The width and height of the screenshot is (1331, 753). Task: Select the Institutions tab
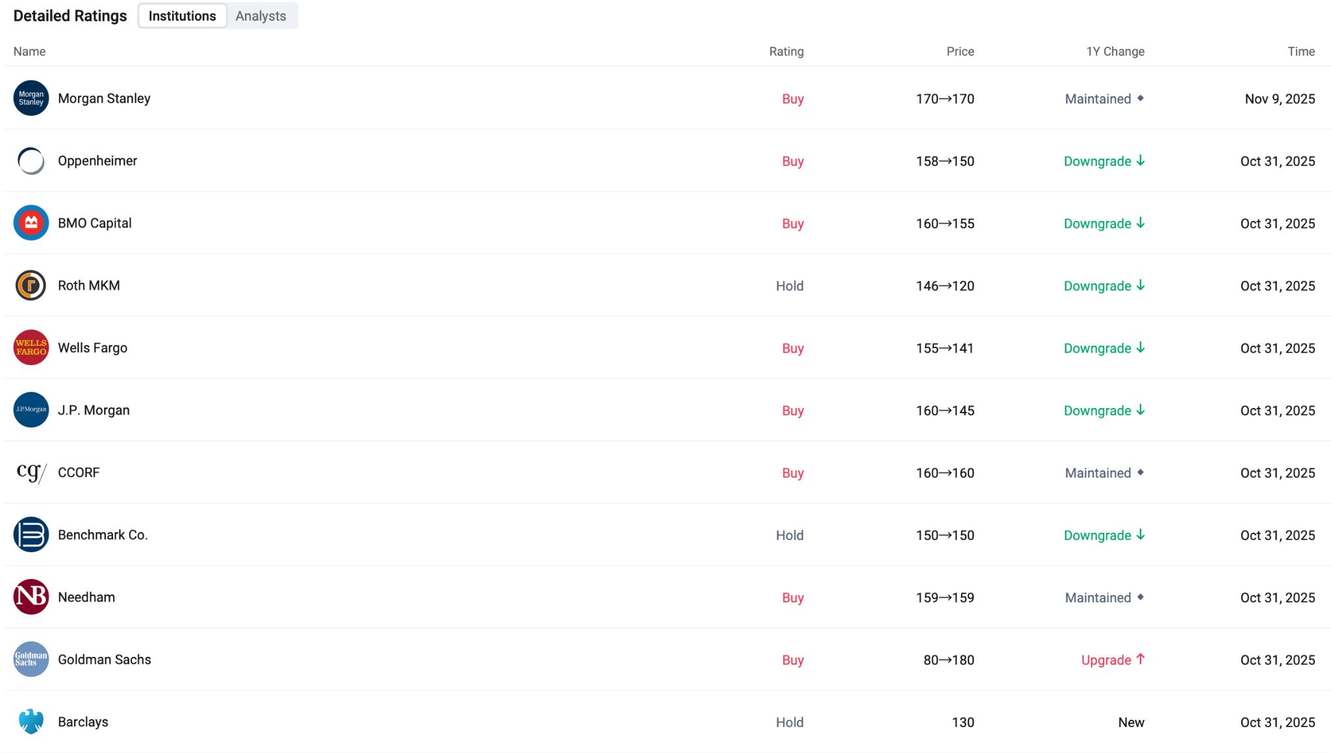point(182,16)
